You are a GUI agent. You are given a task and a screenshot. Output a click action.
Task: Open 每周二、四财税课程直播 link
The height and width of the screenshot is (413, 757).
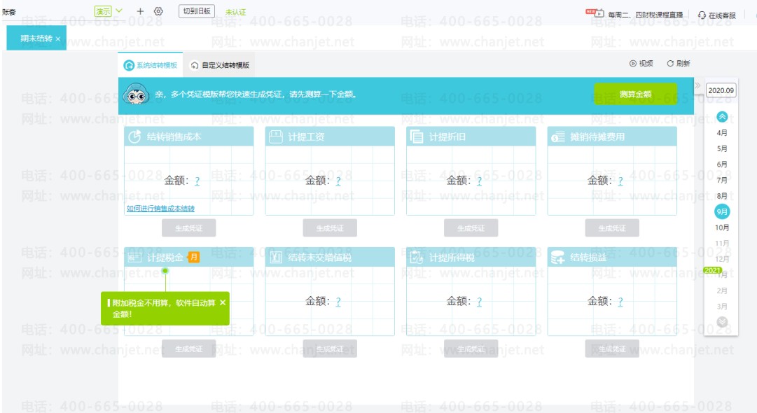pyautogui.click(x=646, y=15)
